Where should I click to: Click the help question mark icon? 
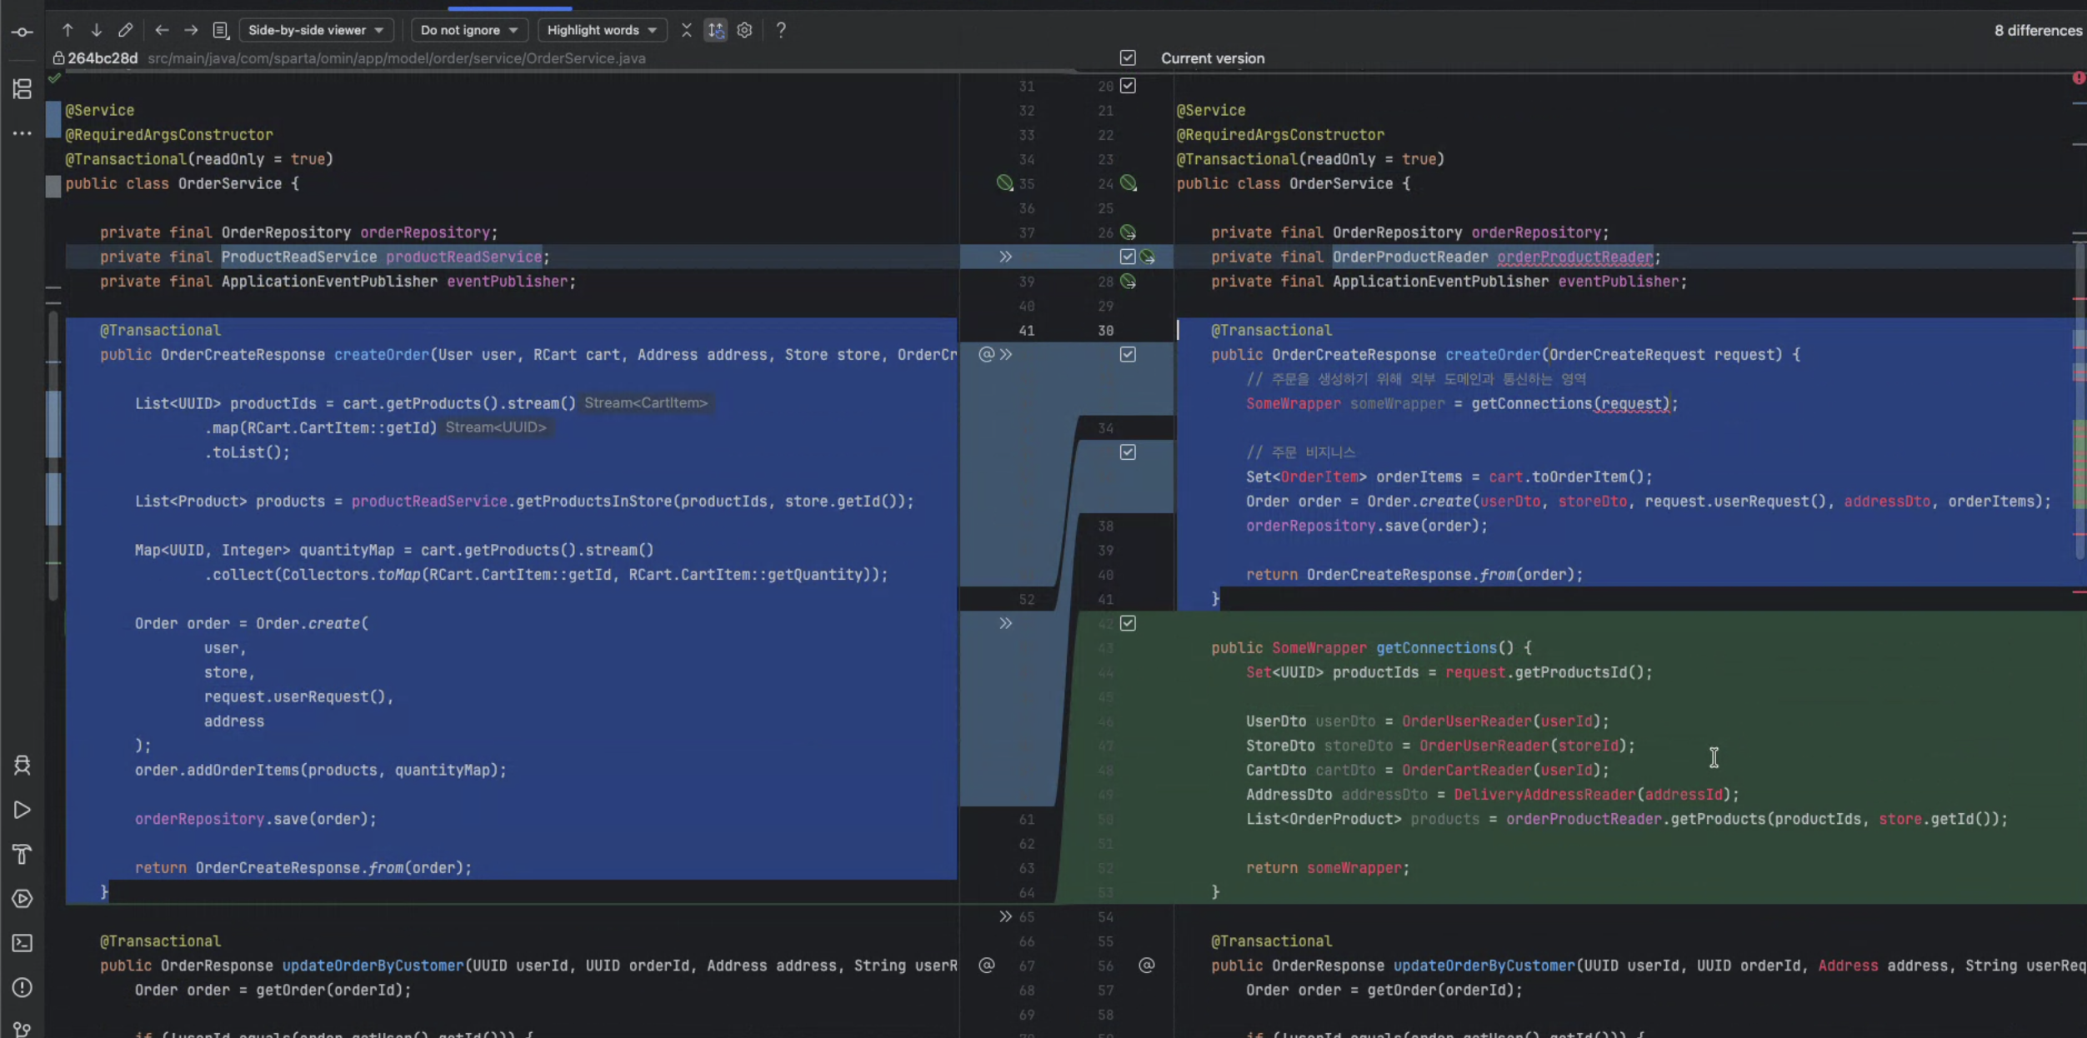(781, 30)
